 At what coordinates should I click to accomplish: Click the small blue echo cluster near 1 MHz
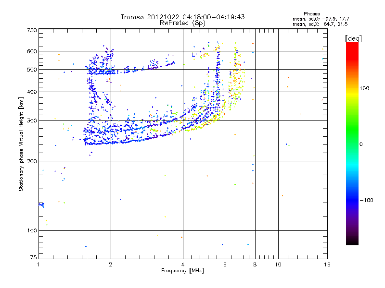[42, 204]
